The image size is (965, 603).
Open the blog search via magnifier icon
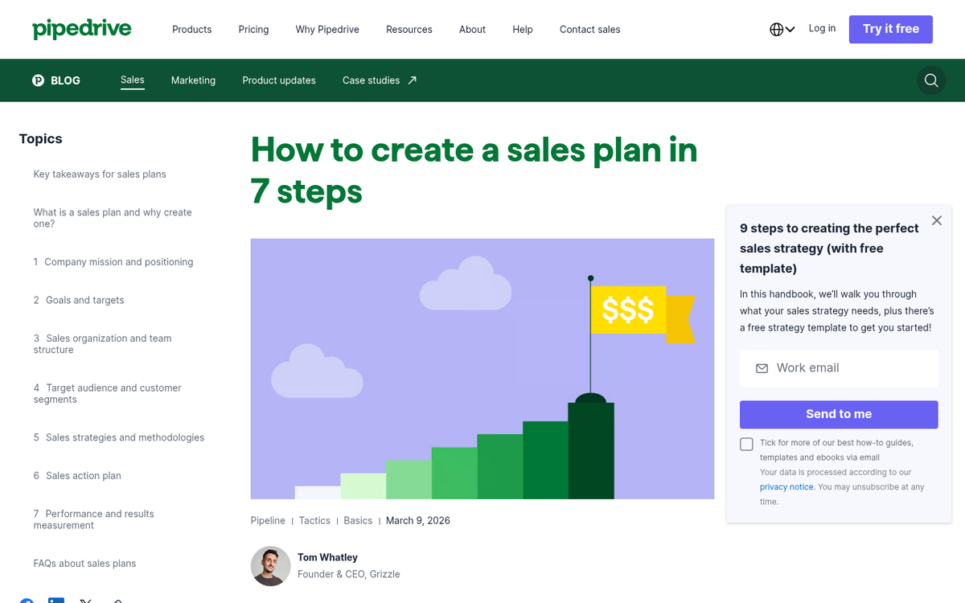(x=930, y=80)
